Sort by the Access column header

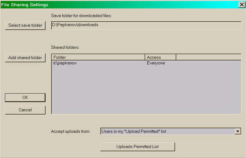pyautogui.click(x=160, y=57)
